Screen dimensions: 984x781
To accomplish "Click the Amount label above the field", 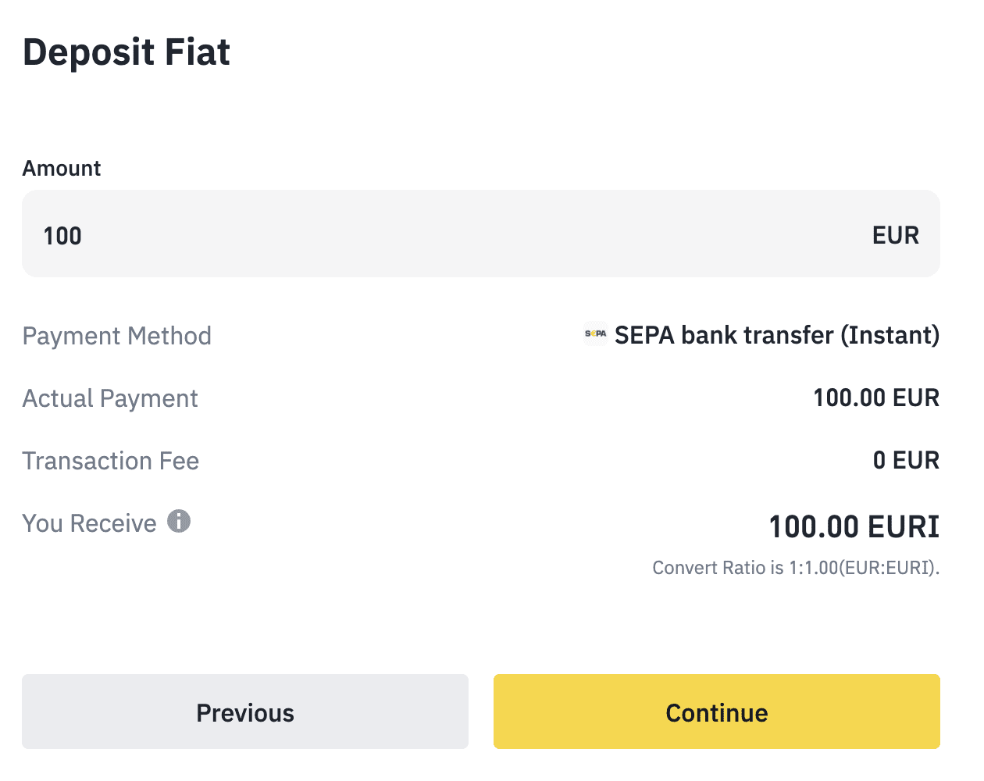I will coord(62,169).
